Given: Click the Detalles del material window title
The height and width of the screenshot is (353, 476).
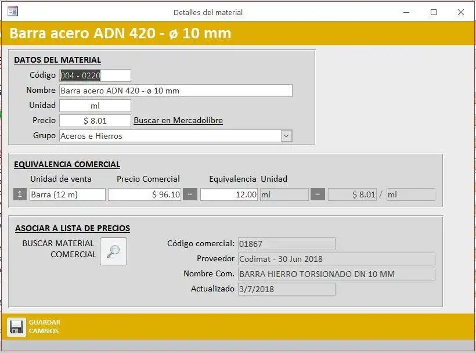Looking at the screenshot, I should coord(208,12).
